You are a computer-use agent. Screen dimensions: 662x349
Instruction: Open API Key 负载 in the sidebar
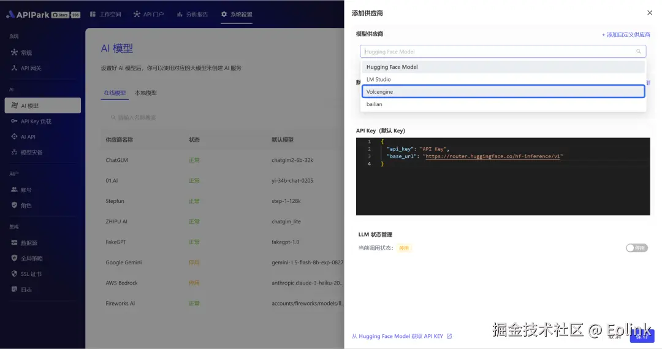point(43,121)
